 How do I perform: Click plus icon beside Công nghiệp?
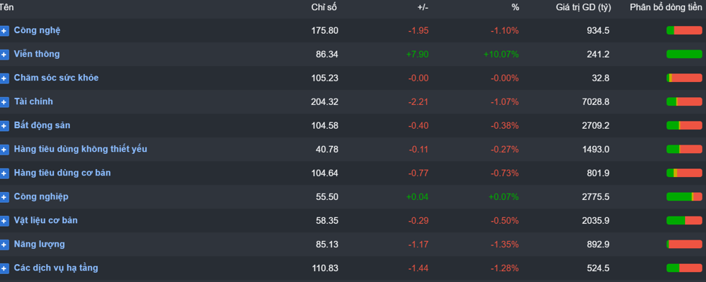[x=4, y=197]
